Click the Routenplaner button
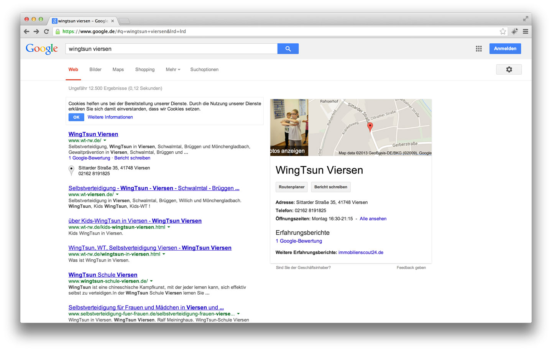Viewport: 552px width, 351px height. (x=292, y=187)
